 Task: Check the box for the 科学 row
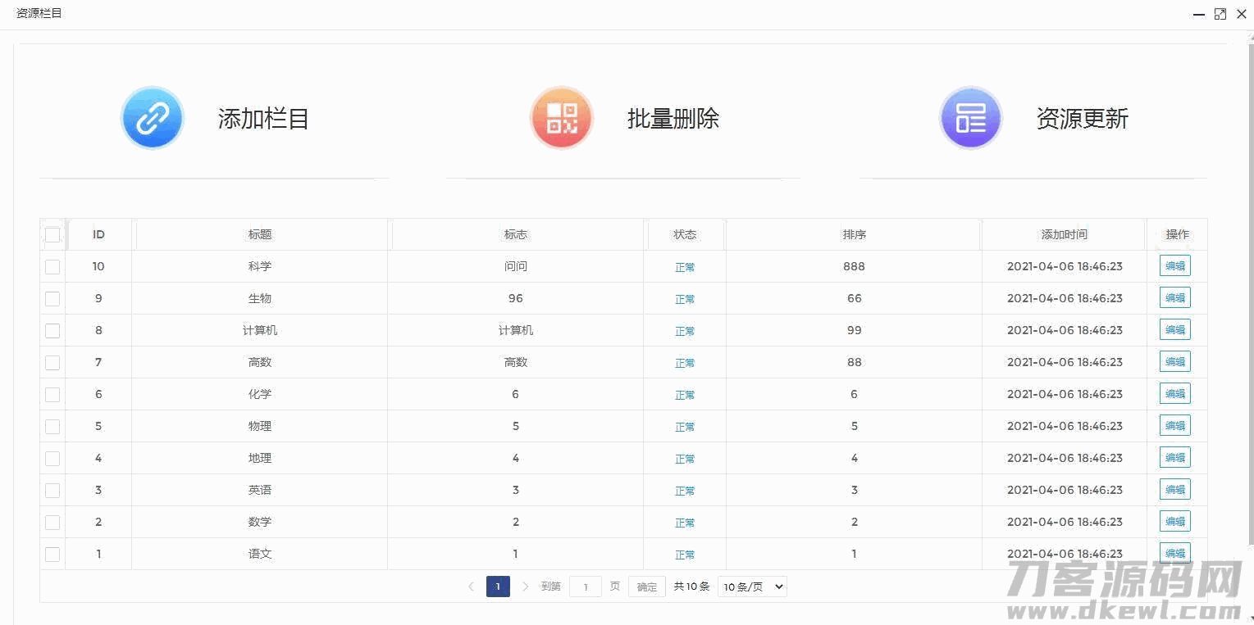(52, 267)
